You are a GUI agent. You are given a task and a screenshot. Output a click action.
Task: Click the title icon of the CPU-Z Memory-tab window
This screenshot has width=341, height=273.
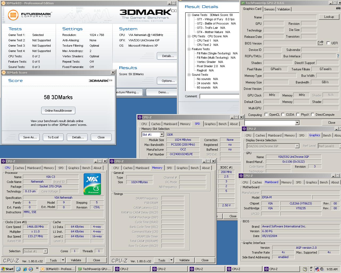point(112,161)
